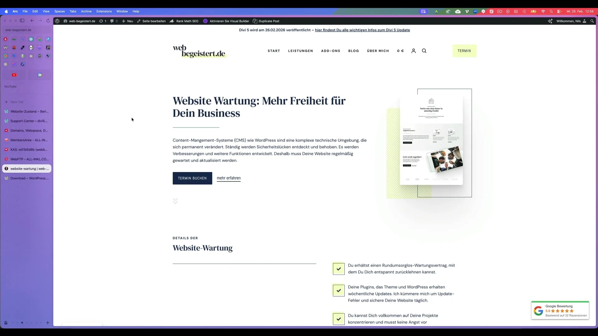Click the Seite bearbeiten pencil icon
This screenshot has height=336, width=598.
[139, 21]
